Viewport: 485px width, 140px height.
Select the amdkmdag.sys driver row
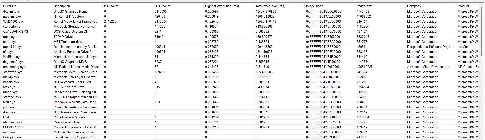pyautogui.click(x=240, y=67)
